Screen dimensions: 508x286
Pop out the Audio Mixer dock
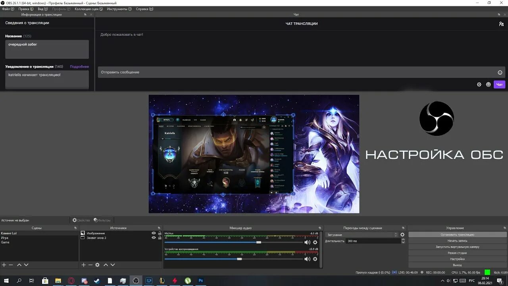(x=320, y=228)
